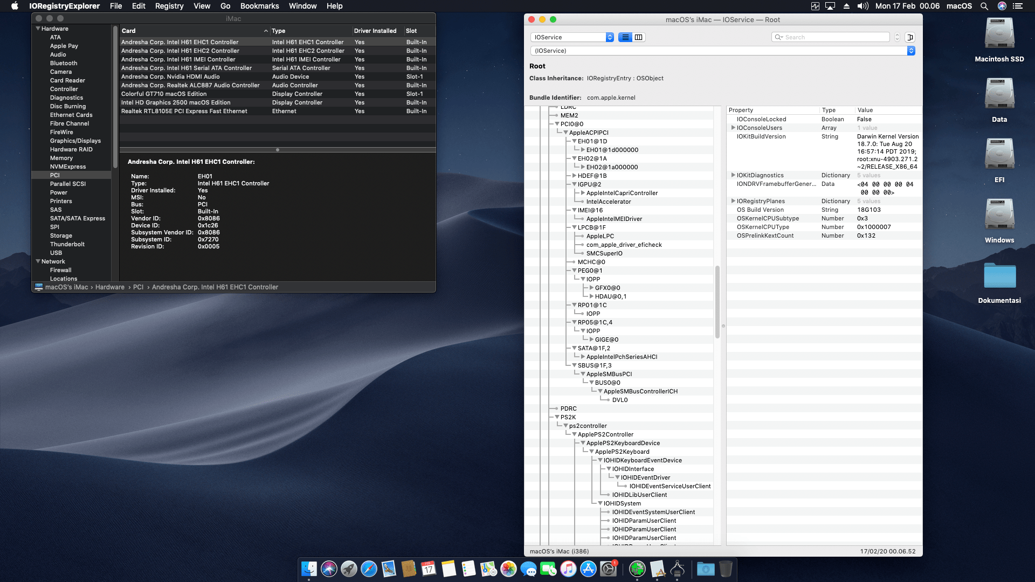Image resolution: width=1035 pixels, height=582 pixels.
Task: Expand the IORegistryPlanes property row
Action: pos(733,201)
